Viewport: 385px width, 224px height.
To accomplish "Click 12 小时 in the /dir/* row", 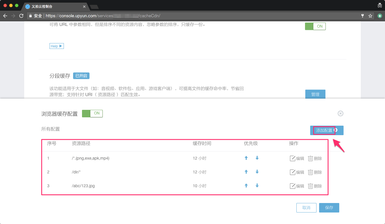I will click(x=200, y=172).
